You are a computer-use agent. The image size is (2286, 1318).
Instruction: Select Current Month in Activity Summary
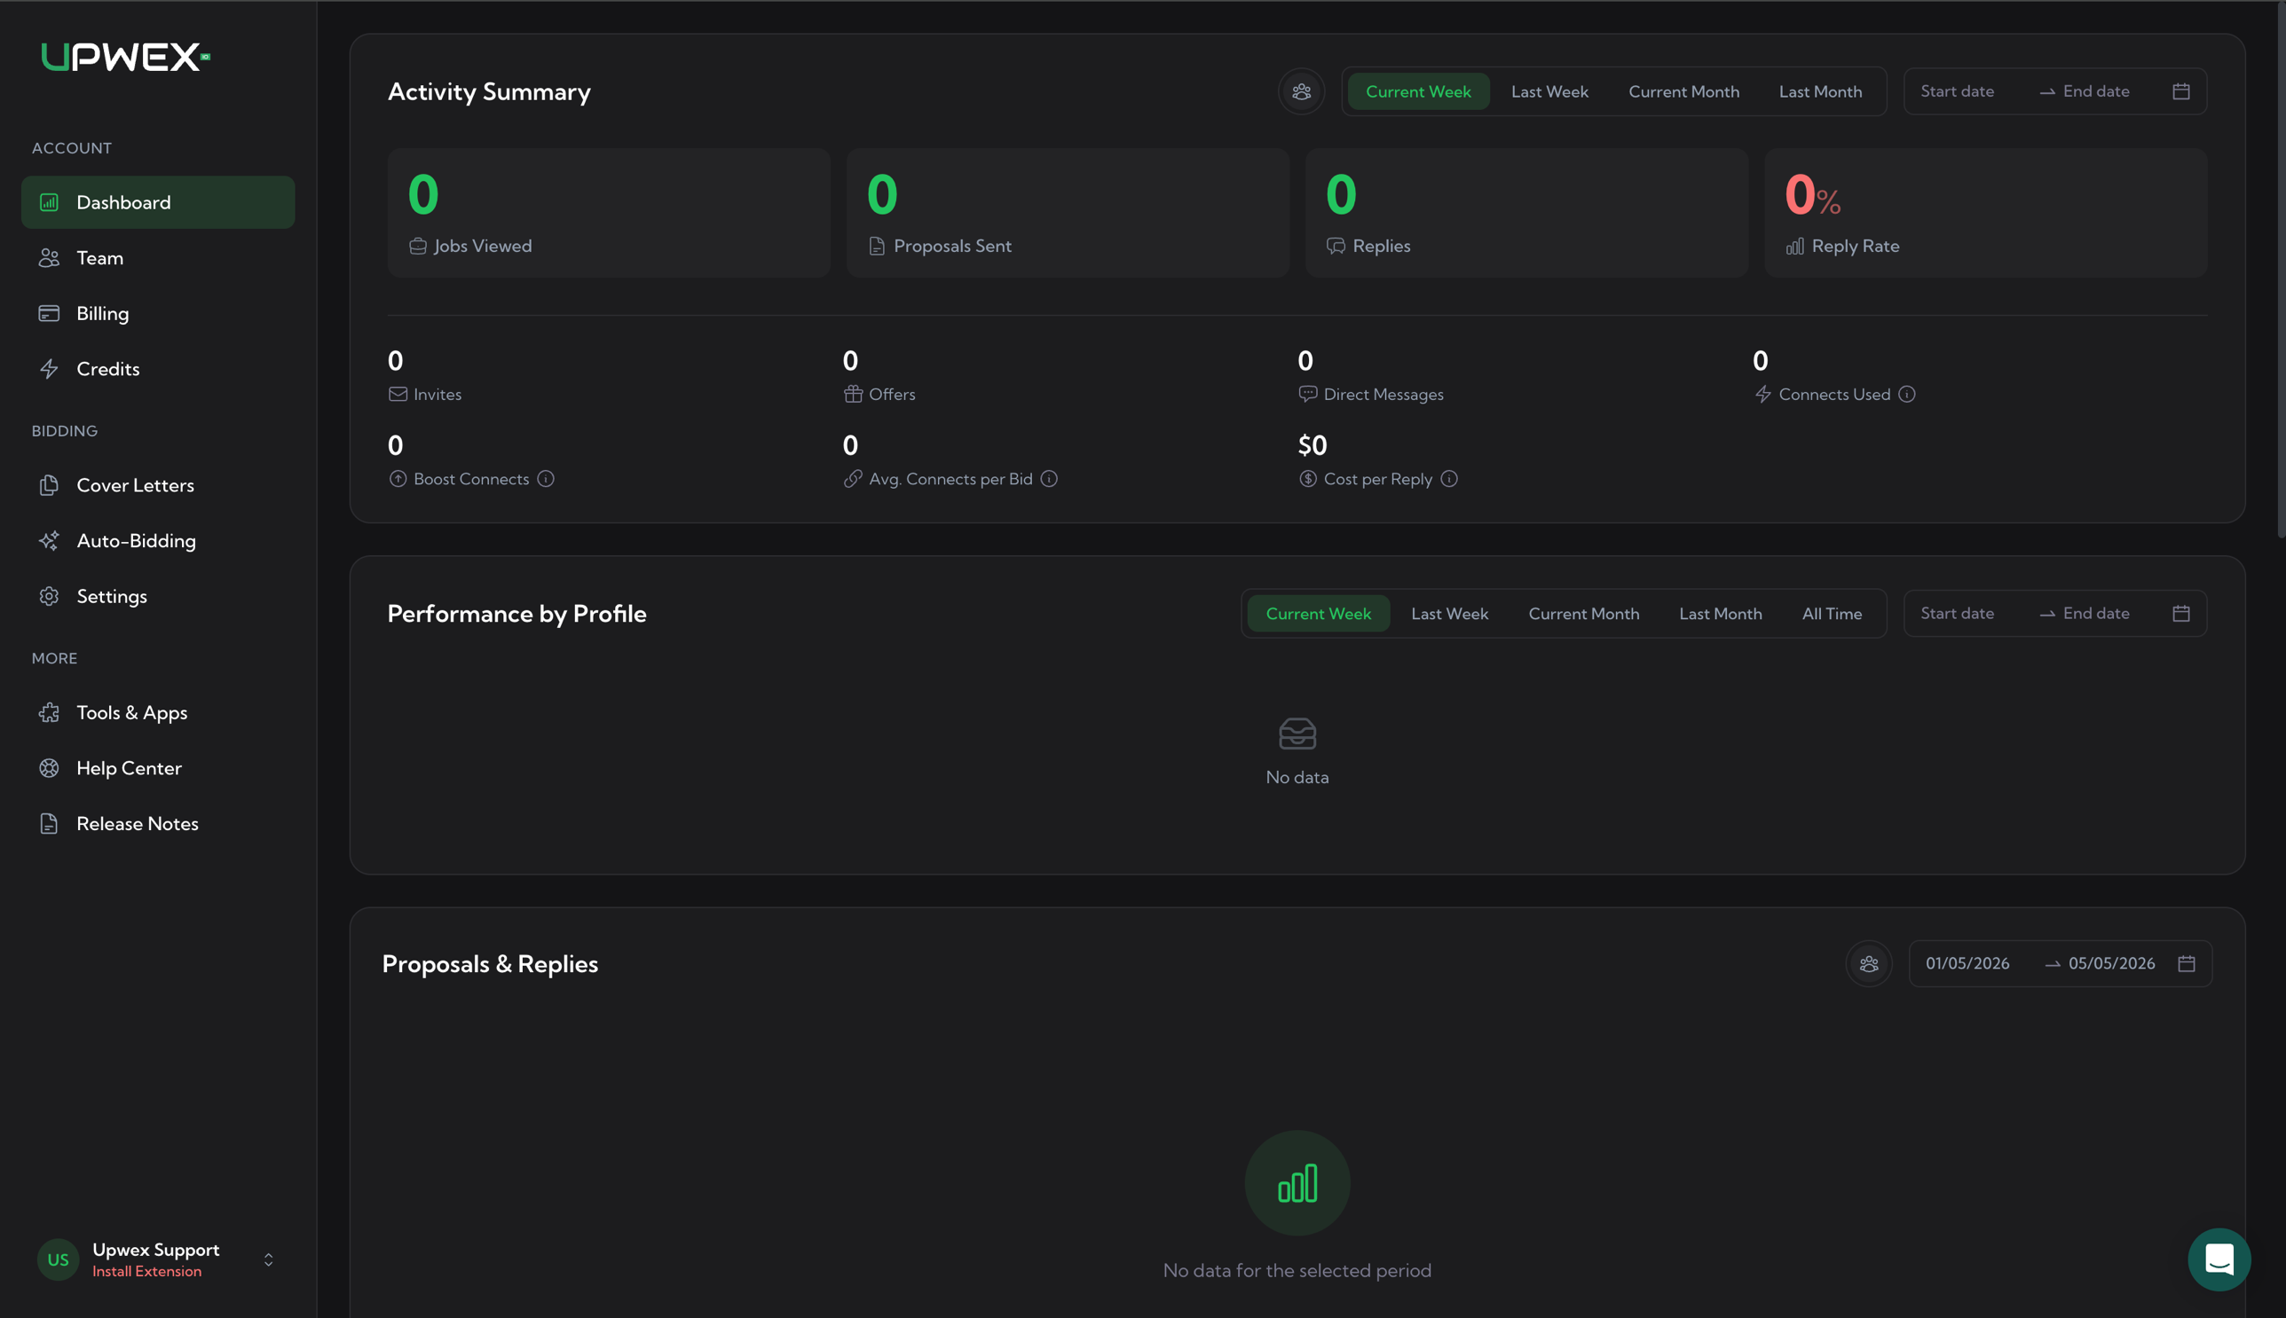pyautogui.click(x=1683, y=91)
